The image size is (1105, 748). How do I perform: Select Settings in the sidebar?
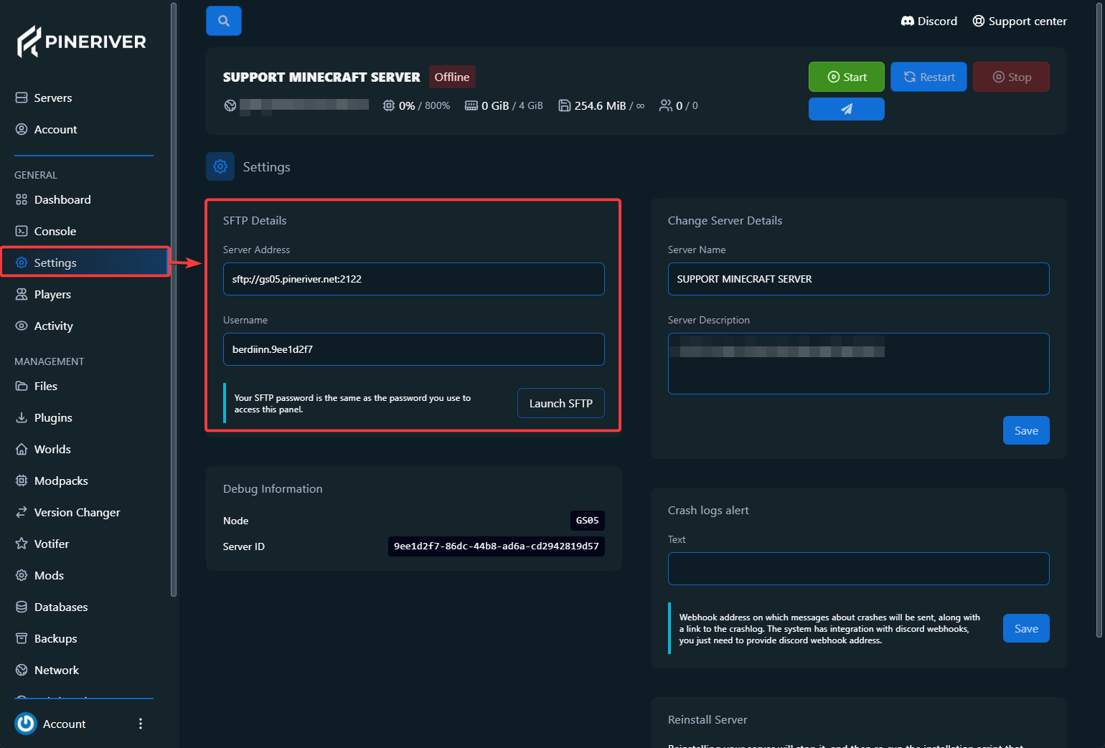coord(85,262)
